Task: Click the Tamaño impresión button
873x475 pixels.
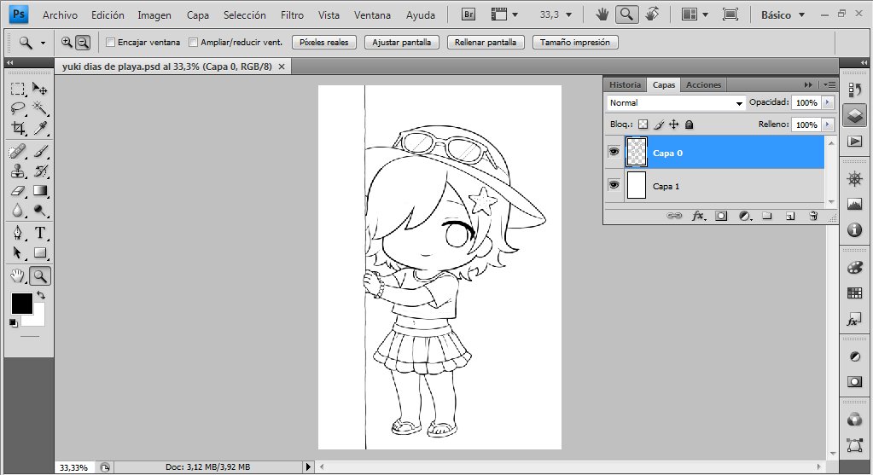Action: pos(575,43)
